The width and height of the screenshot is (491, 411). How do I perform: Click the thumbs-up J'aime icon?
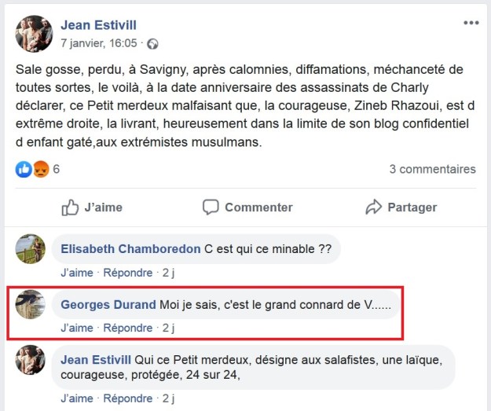tap(71, 207)
